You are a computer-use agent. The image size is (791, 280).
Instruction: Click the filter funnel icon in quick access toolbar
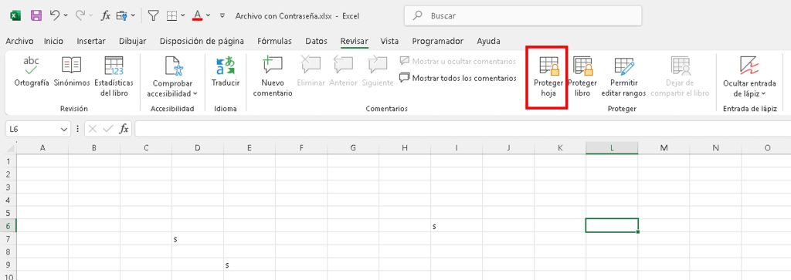tap(154, 15)
